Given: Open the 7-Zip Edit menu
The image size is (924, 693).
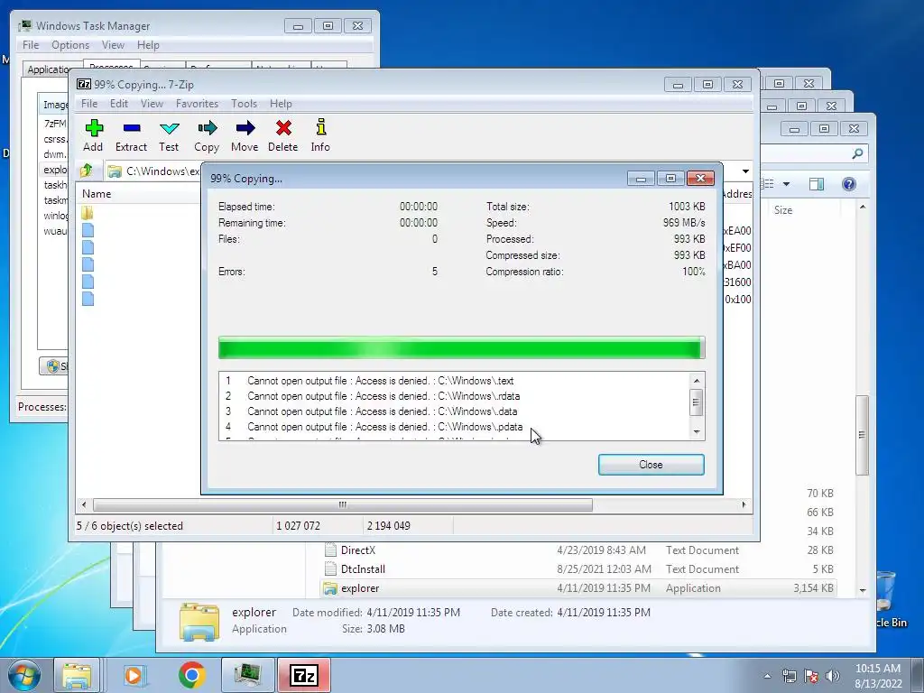Looking at the screenshot, I should (118, 104).
